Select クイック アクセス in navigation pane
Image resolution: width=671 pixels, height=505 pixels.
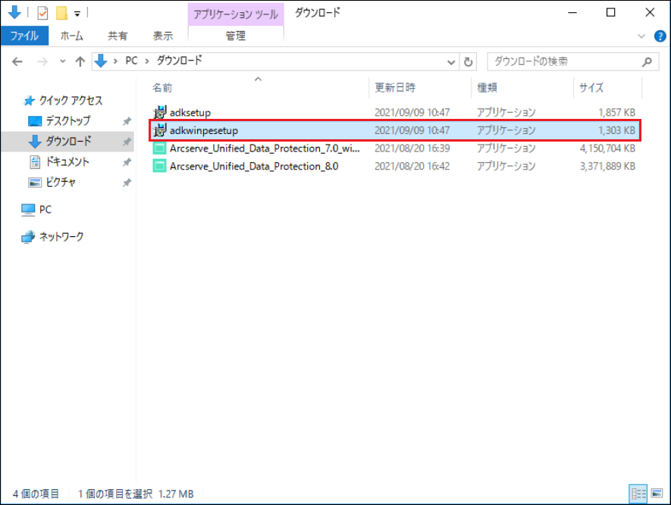tap(71, 101)
